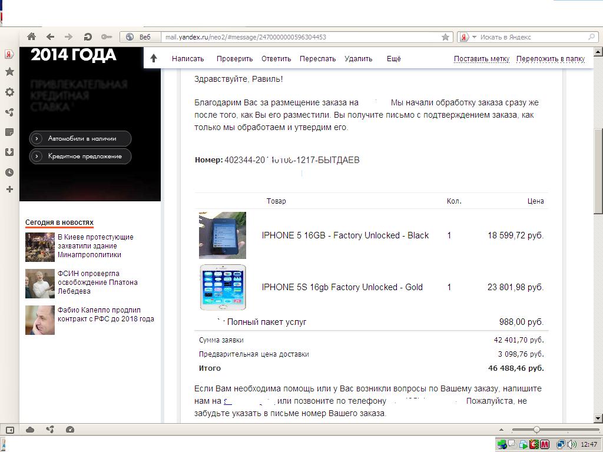Open settings gear in sidebar
Viewport: 603px width, 452px height.
click(x=9, y=92)
